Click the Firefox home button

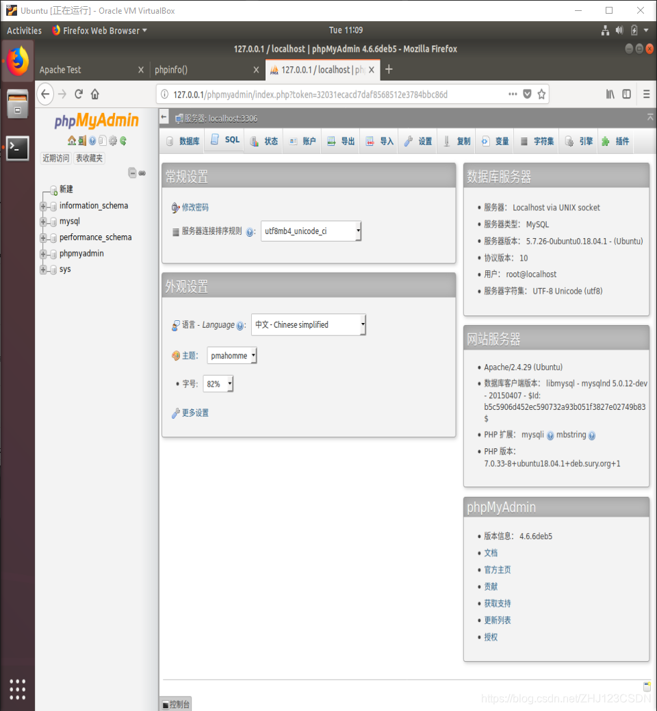[x=94, y=94]
